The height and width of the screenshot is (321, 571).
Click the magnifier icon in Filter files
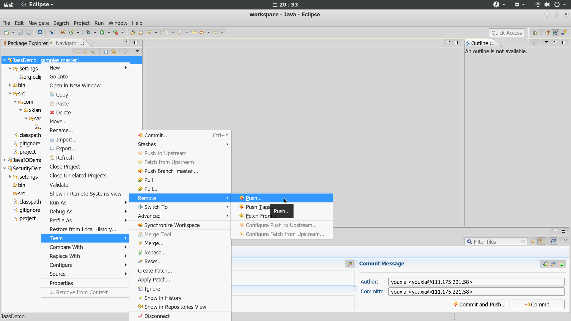[470, 242]
